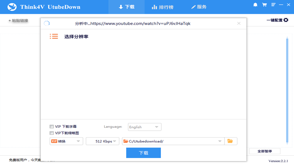The height and width of the screenshot is (165, 294).
Task: Click the Language: label
Action: (113, 127)
